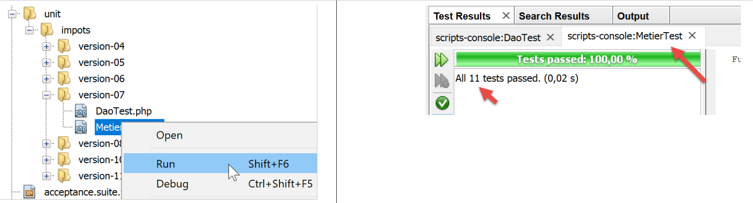Click the Rerun failed tests icon
Image resolution: width=753 pixels, height=203 pixels.
[x=442, y=80]
